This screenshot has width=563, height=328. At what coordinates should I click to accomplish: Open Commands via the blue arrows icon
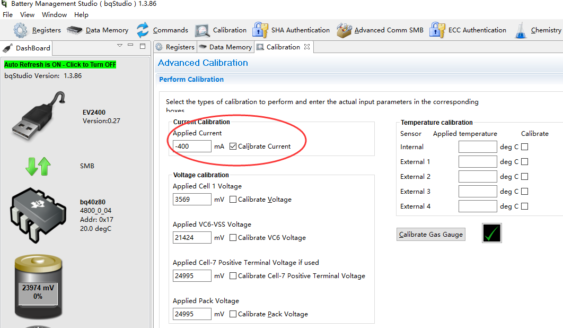(x=143, y=30)
